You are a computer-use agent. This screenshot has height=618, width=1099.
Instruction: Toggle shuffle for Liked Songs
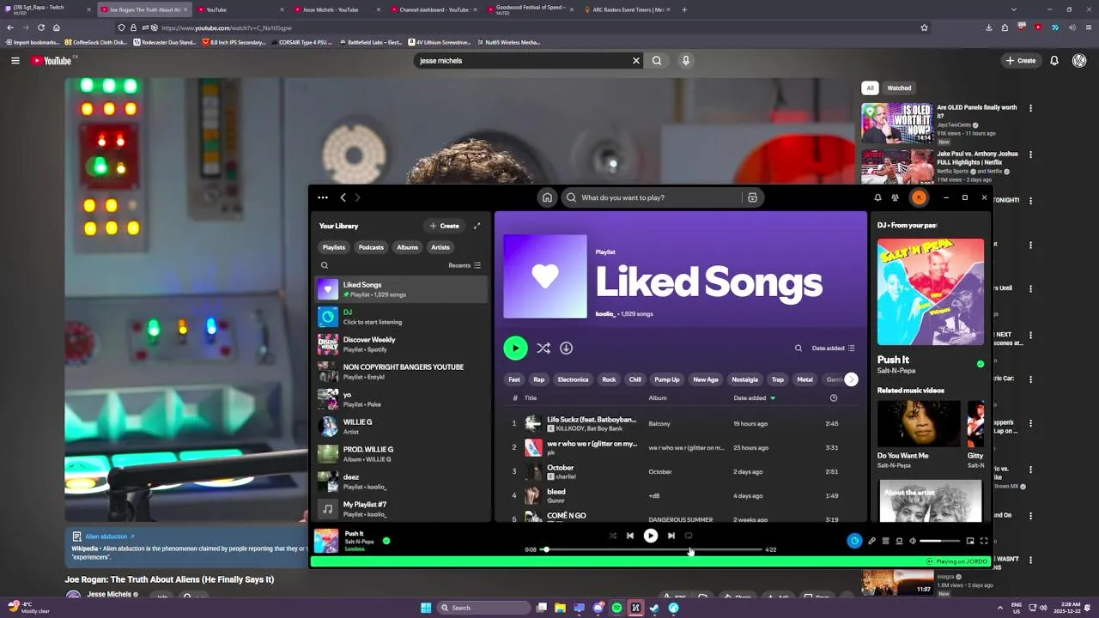point(543,348)
